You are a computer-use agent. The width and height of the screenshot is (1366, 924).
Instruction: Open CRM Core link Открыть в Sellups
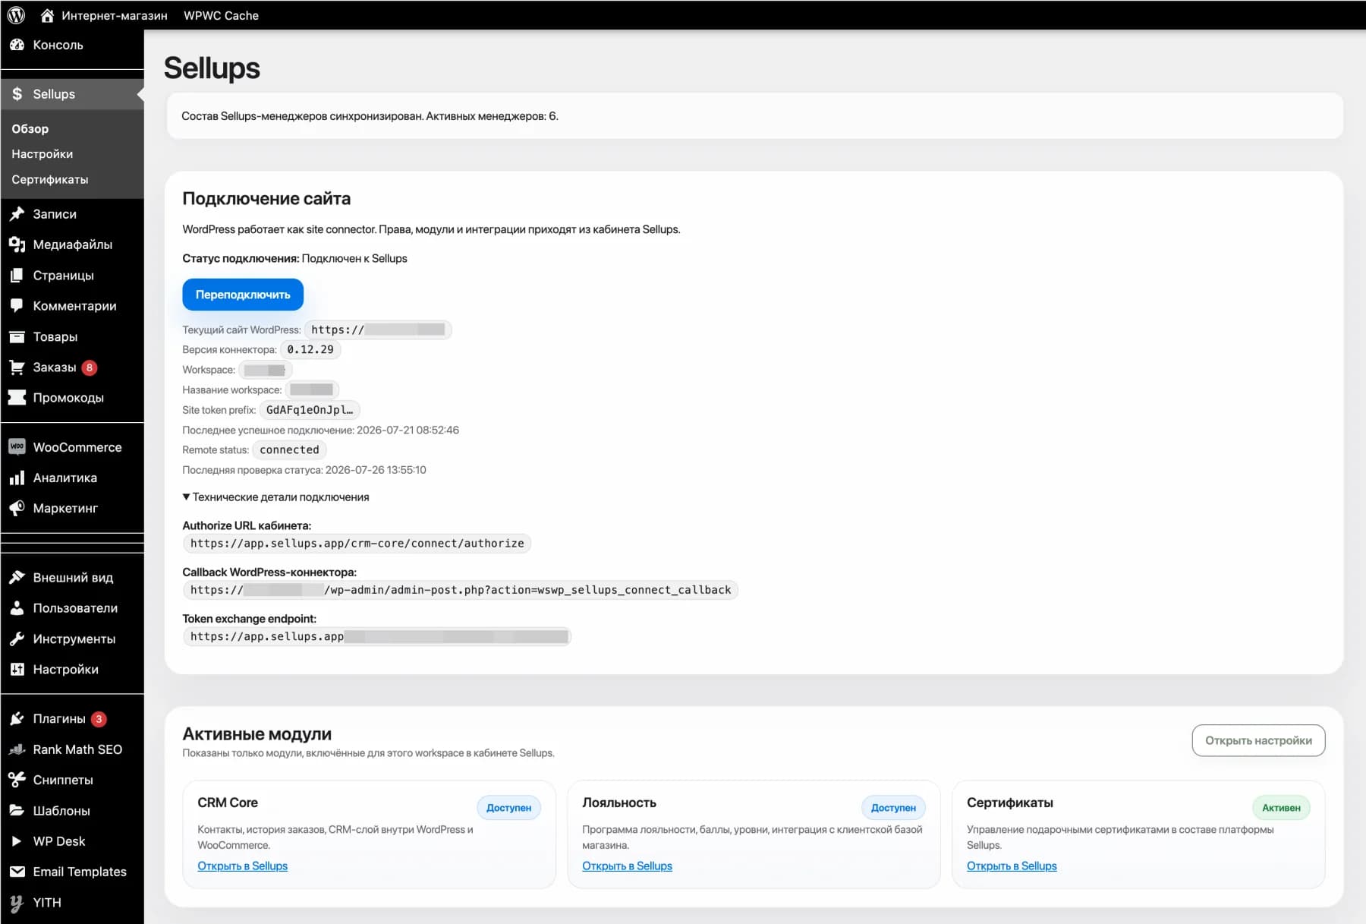click(x=243, y=866)
